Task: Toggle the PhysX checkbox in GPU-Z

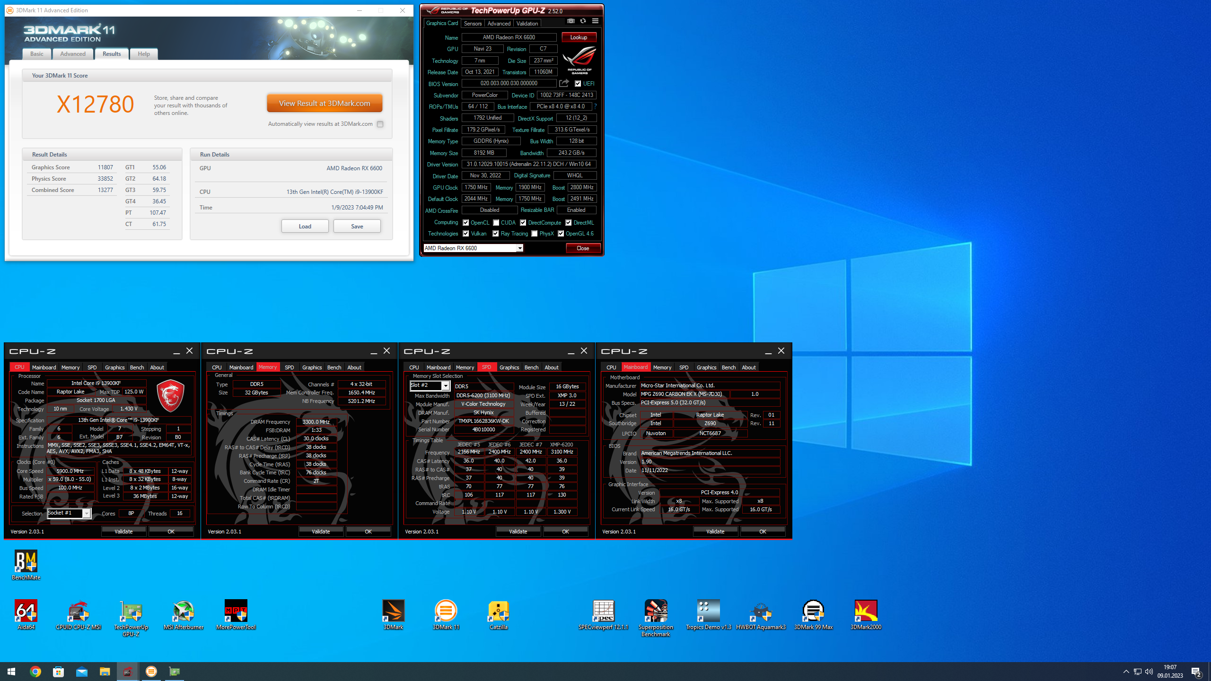Action: point(535,234)
